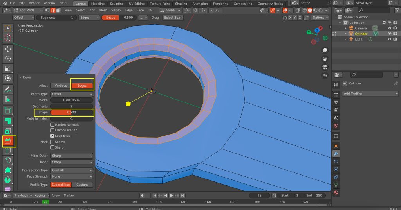Toggle the camera view icon

[x=325, y=67]
